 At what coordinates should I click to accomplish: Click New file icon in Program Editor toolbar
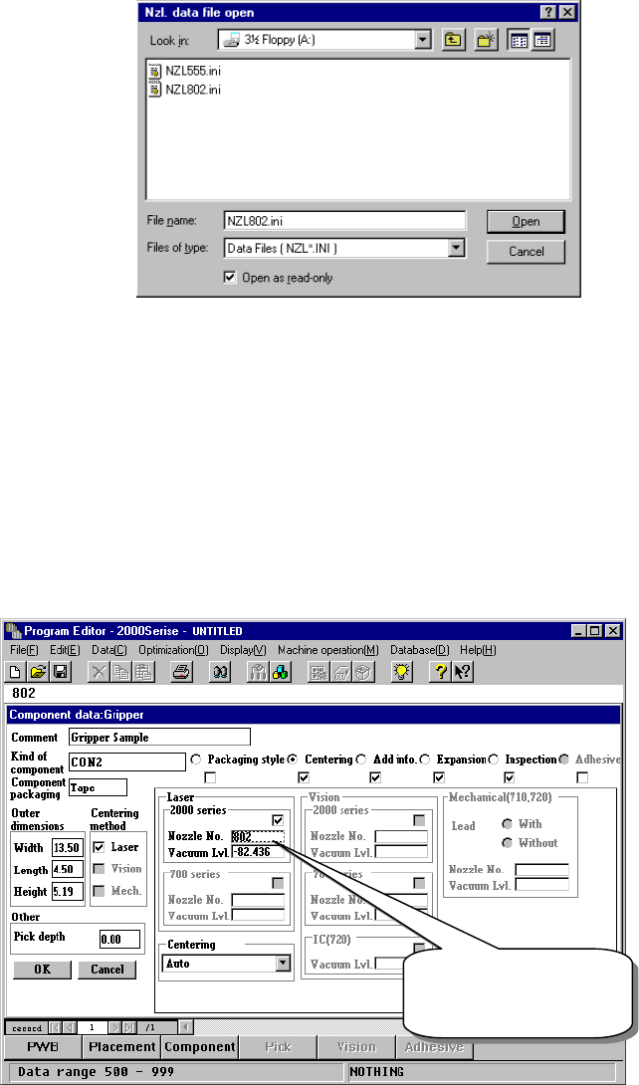pyautogui.click(x=16, y=672)
